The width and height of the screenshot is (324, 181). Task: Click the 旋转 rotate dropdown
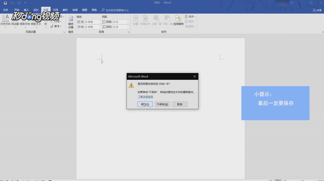[x=190, y=26]
